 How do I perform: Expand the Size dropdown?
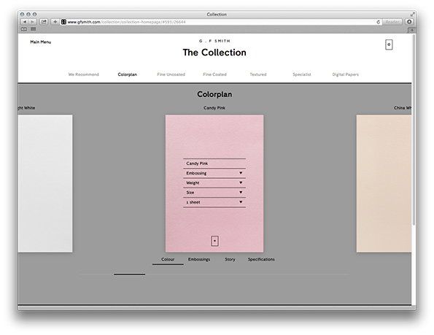pyautogui.click(x=214, y=193)
